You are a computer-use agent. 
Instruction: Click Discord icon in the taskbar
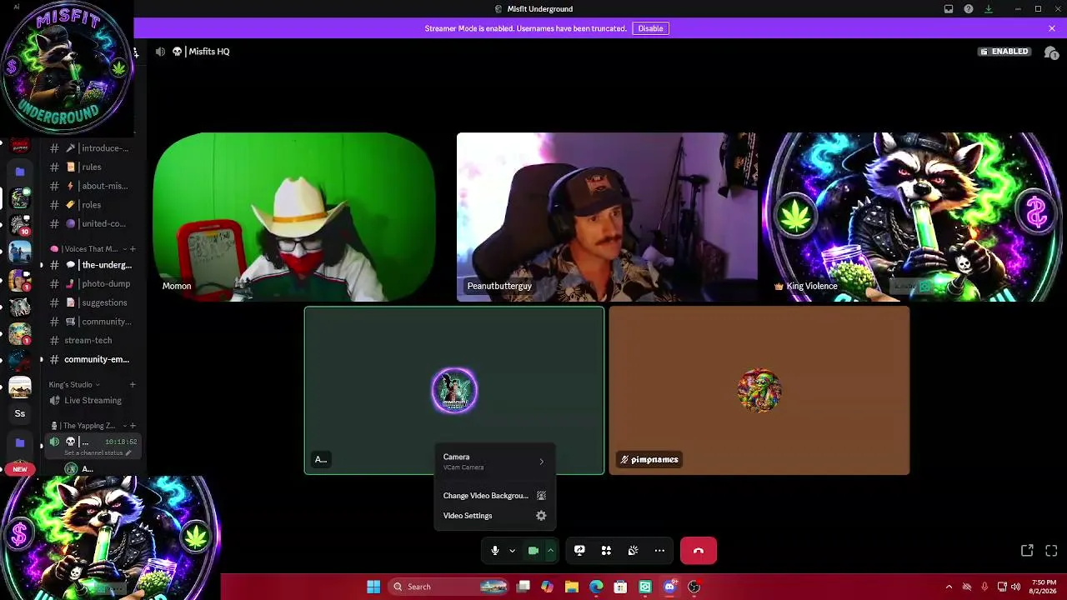coord(669,587)
